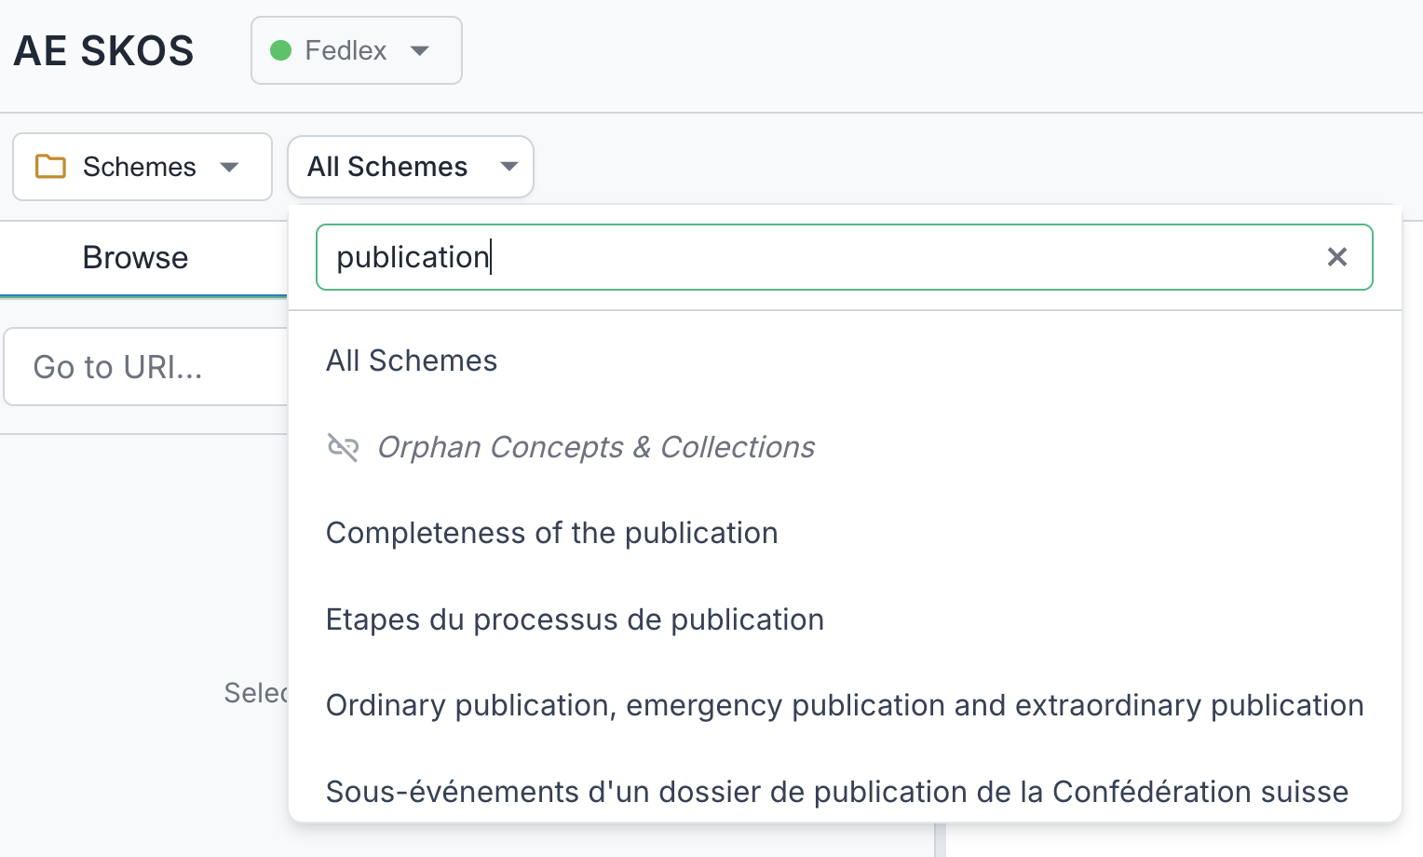Select "Orphan Concepts & Collections" entry
Viewport: 1423px width, 857px height.
(x=595, y=447)
